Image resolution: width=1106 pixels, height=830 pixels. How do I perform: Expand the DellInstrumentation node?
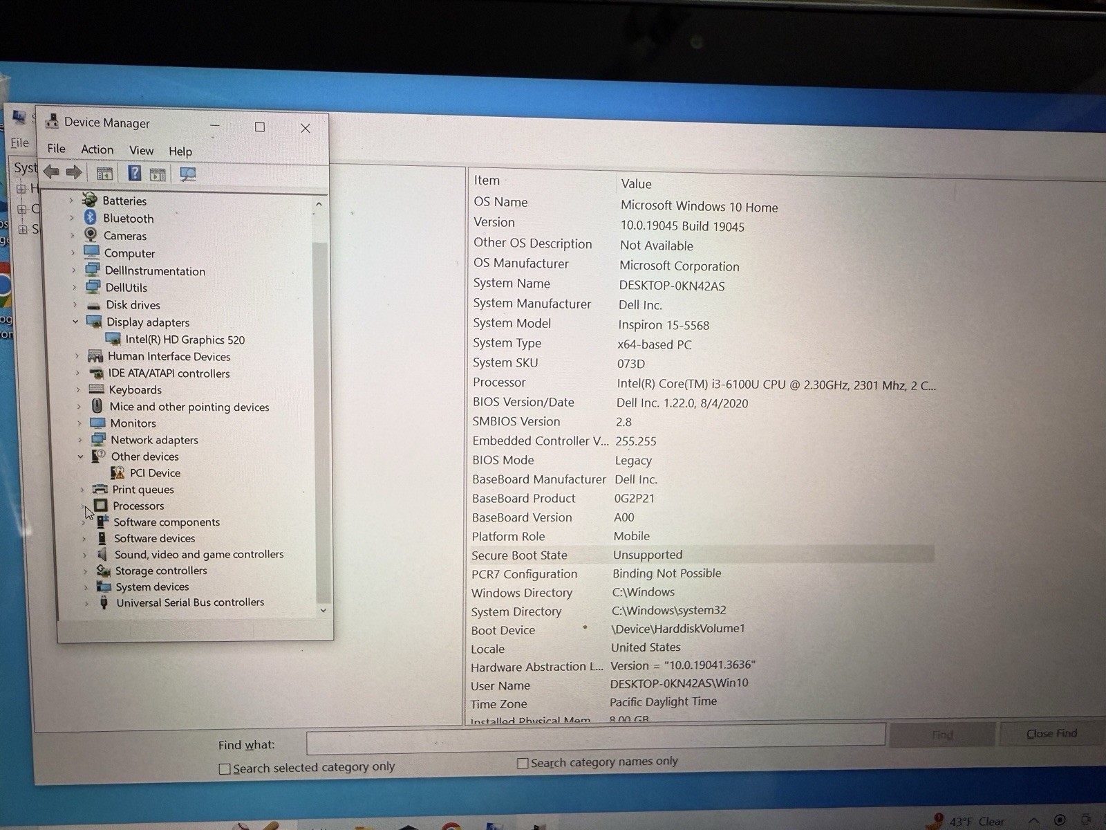tap(73, 270)
